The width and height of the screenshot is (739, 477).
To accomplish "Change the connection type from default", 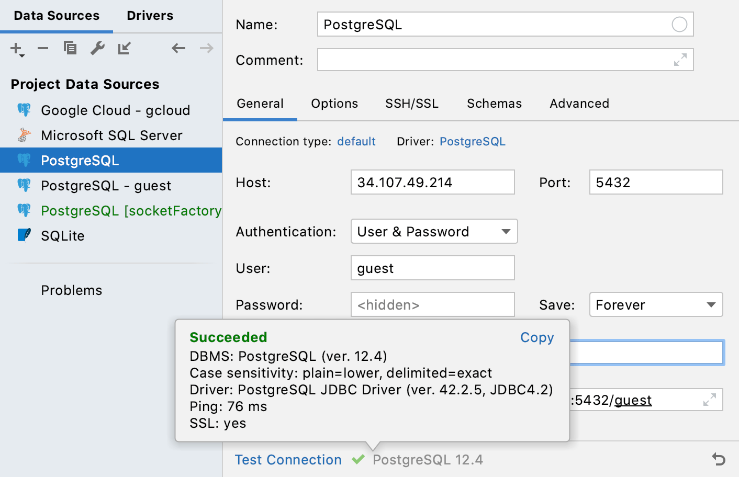I will pos(356,141).
